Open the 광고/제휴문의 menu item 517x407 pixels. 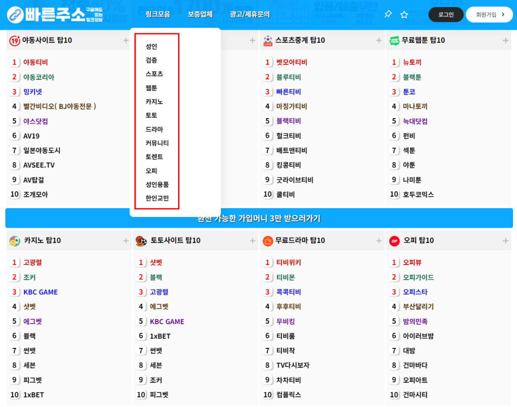(x=249, y=15)
